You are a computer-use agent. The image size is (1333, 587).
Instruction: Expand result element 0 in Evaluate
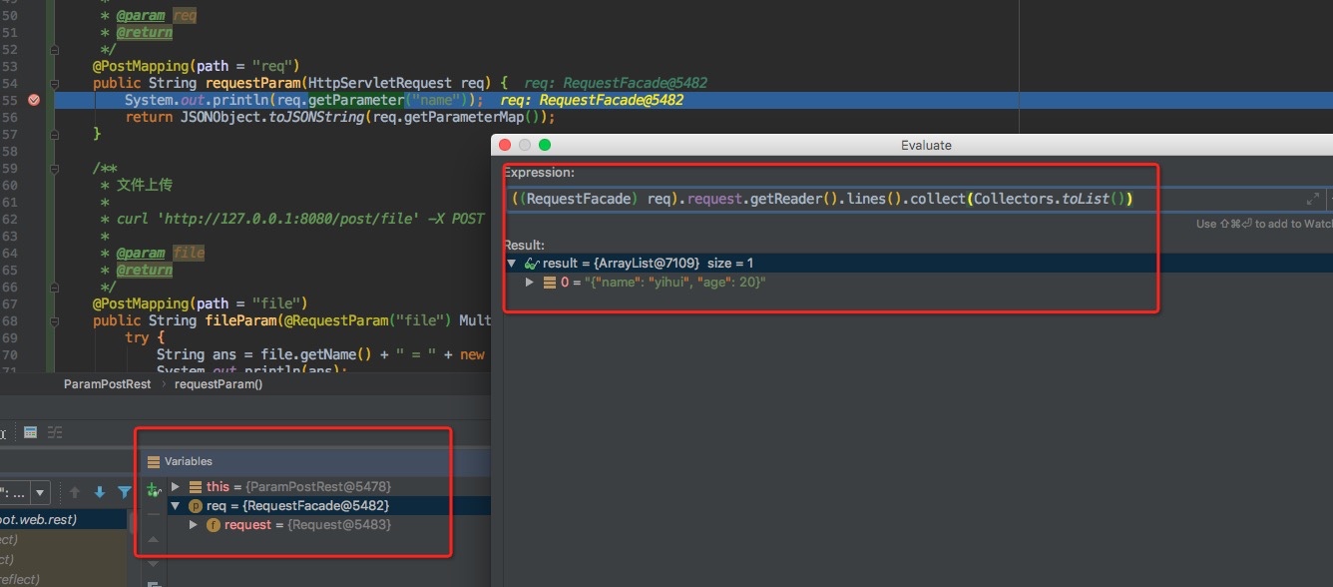[531, 283]
